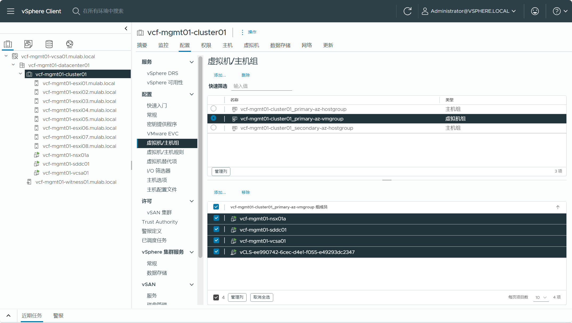This screenshot has height=323, width=572.
Task: Collapse the left navigation pane arrow
Action: (x=126, y=28)
